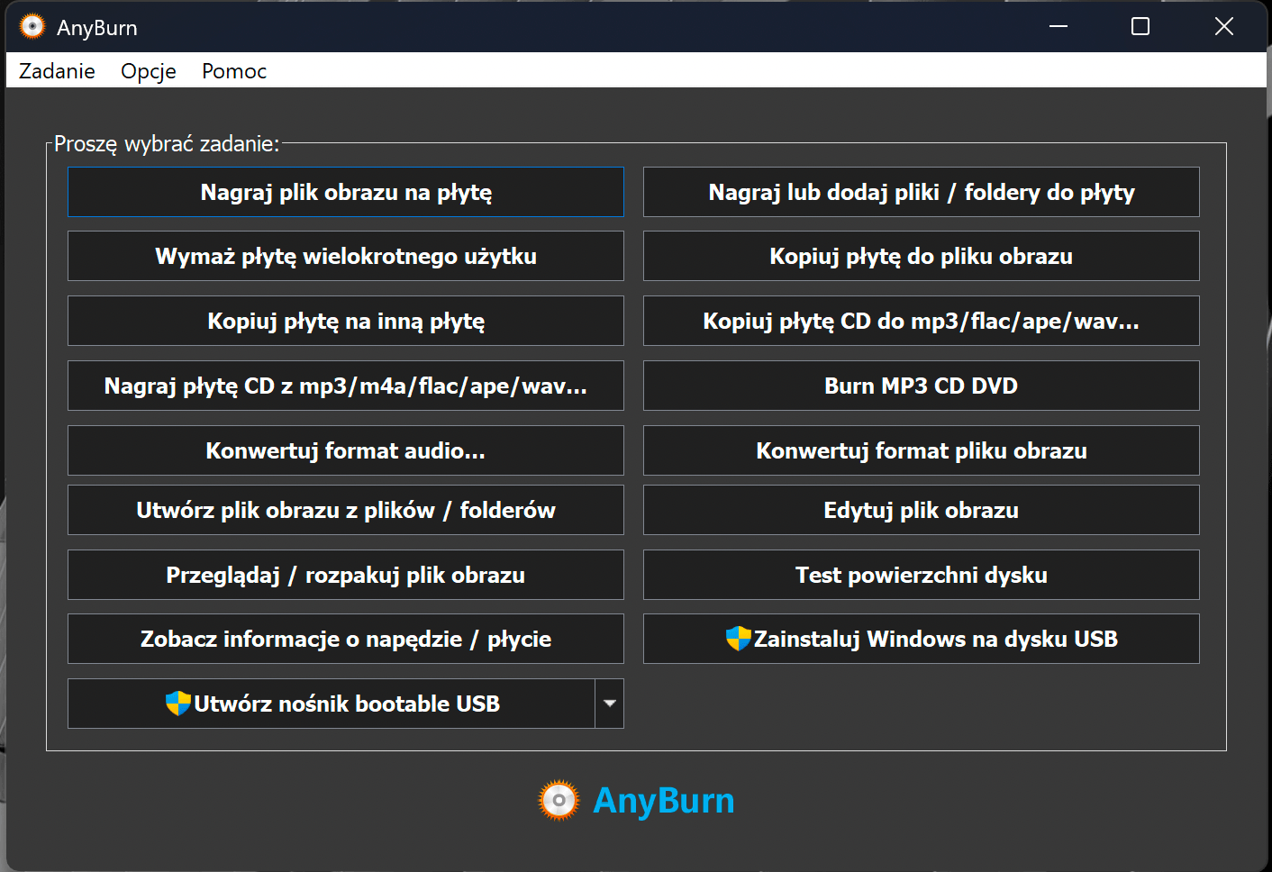Click Wymaż płytę wielokrotnego użytku
Image resolution: width=1272 pixels, height=872 pixels.
click(346, 256)
